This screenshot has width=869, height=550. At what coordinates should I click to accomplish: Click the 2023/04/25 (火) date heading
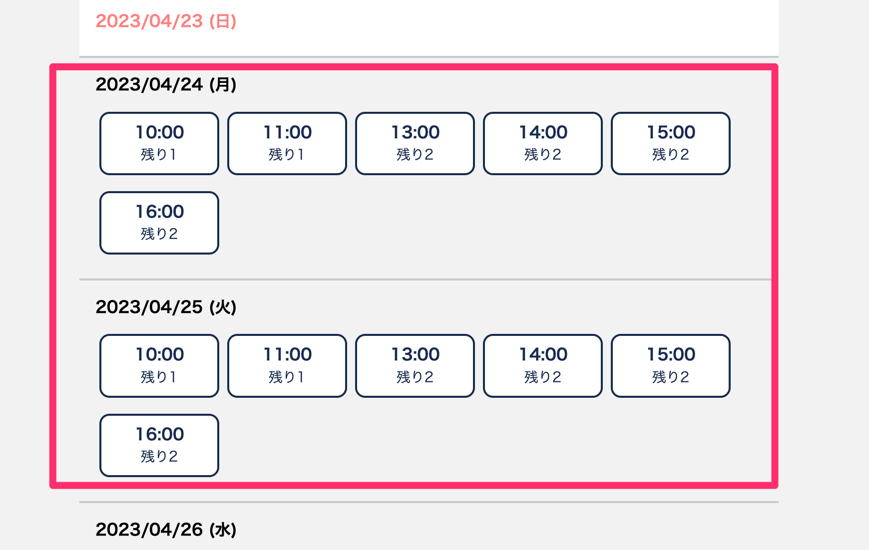click(166, 307)
